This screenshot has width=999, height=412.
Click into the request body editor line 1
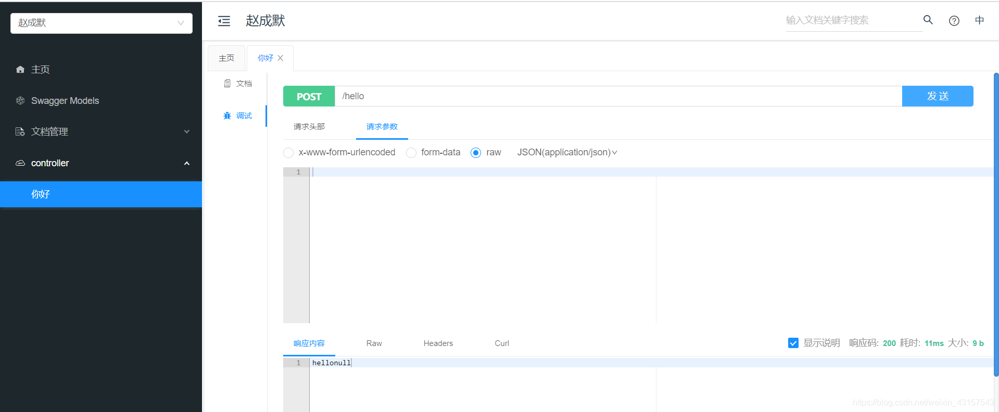[651, 172]
